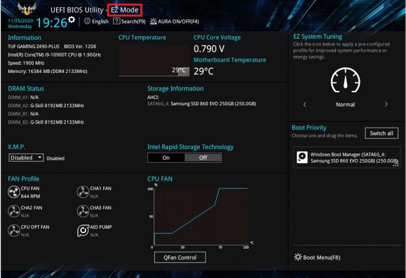
Task: Open the X.M.P. Disabled dropdown
Action: (26, 158)
